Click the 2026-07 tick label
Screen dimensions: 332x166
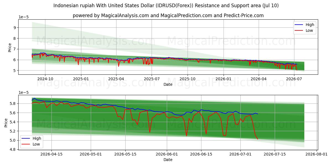click(x=294, y=79)
